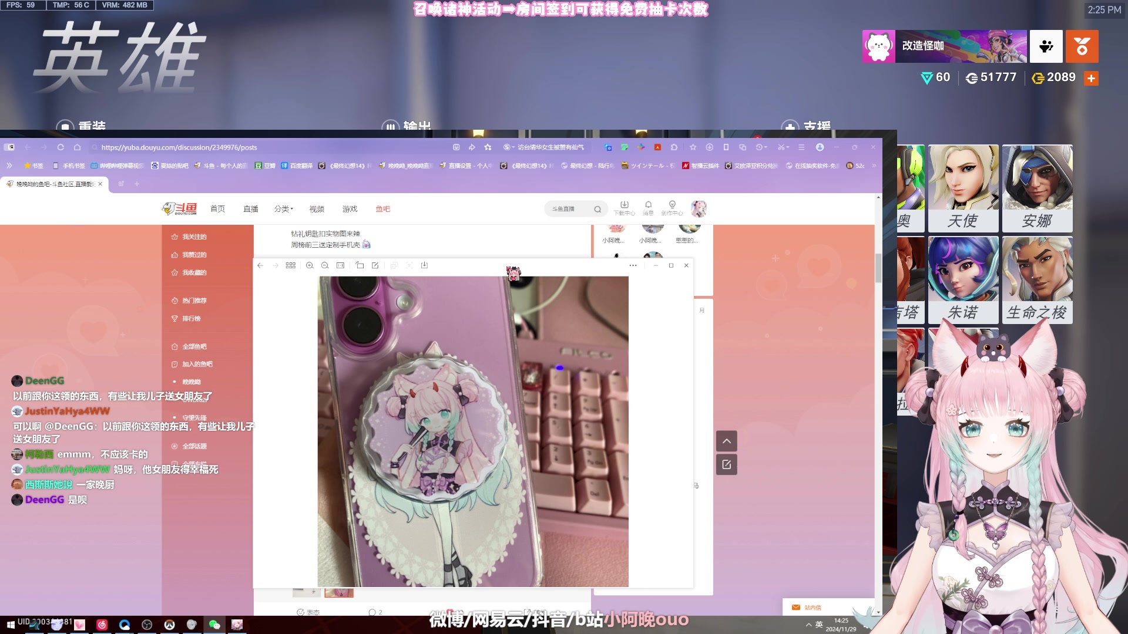This screenshot has height=634, width=1128.
Task: Select the 视频 nav item
Action: [x=317, y=209]
